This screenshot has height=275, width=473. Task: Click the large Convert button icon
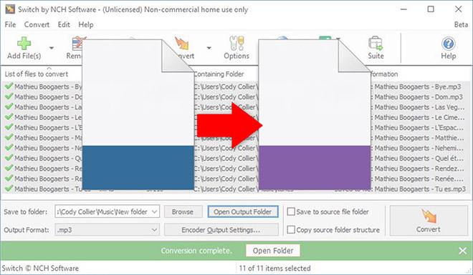tap(429, 216)
